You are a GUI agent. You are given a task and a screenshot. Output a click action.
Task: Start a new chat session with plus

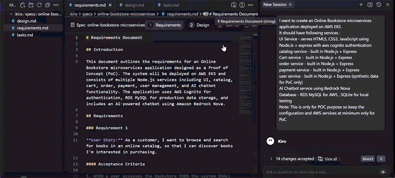click(x=361, y=5)
